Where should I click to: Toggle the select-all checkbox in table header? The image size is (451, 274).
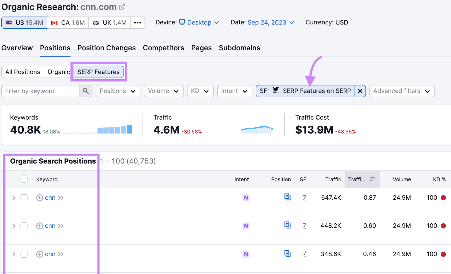pos(24,179)
